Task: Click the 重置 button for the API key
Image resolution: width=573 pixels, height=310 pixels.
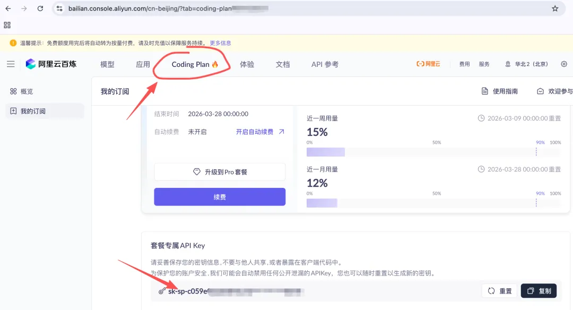Action: (x=500, y=291)
